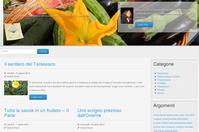This screenshot has height=132, width=199.
Task: Select the focaccia tag
Action: pos(157,123)
